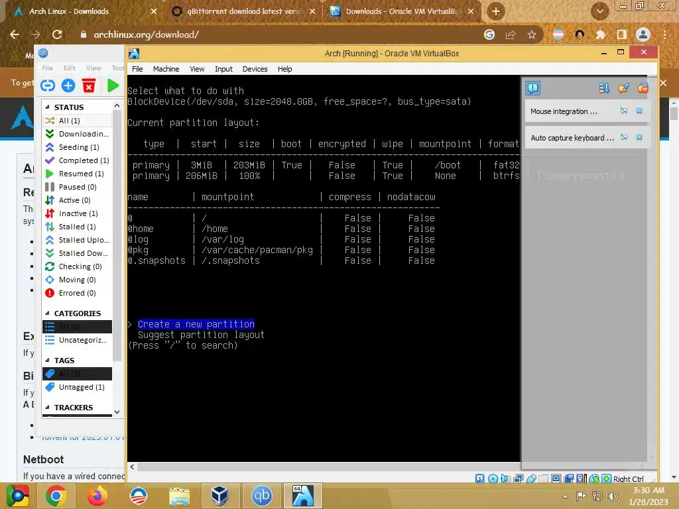Click the network adapters status icon

coord(518,479)
